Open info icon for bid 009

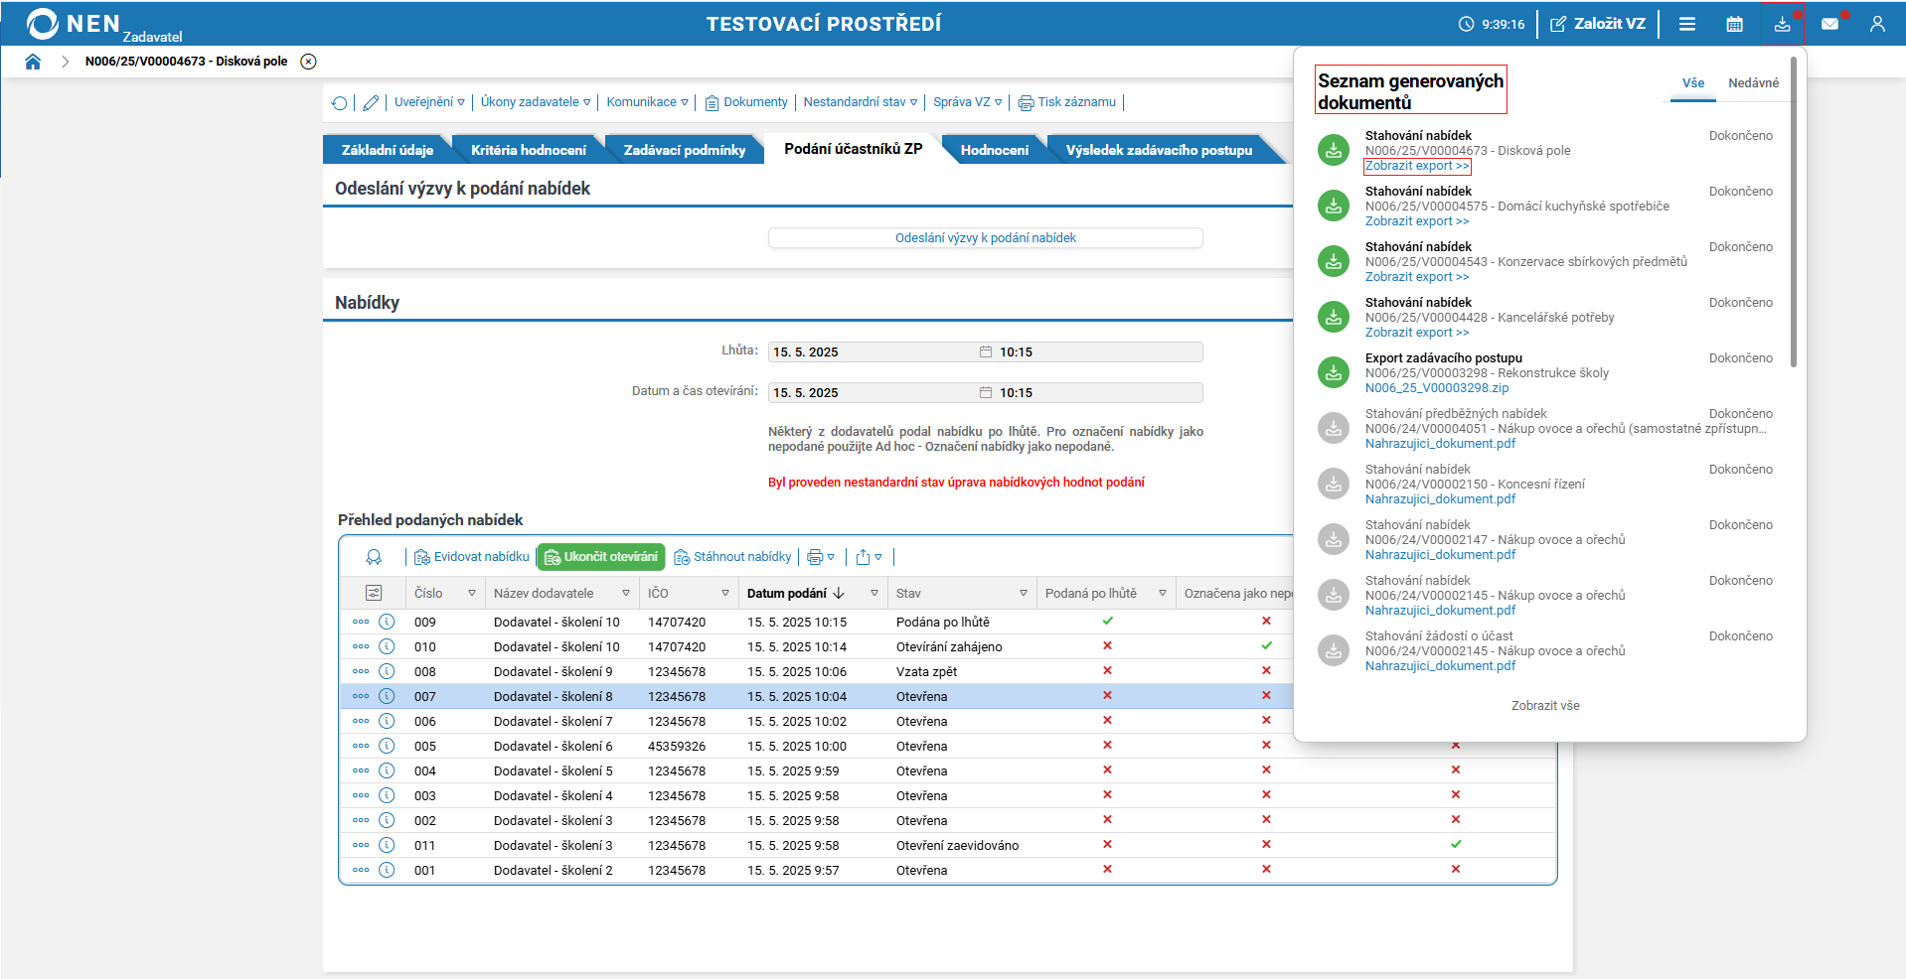(x=387, y=622)
